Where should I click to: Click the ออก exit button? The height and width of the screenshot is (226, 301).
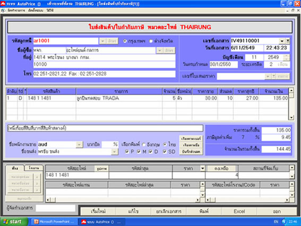pos(277,212)
